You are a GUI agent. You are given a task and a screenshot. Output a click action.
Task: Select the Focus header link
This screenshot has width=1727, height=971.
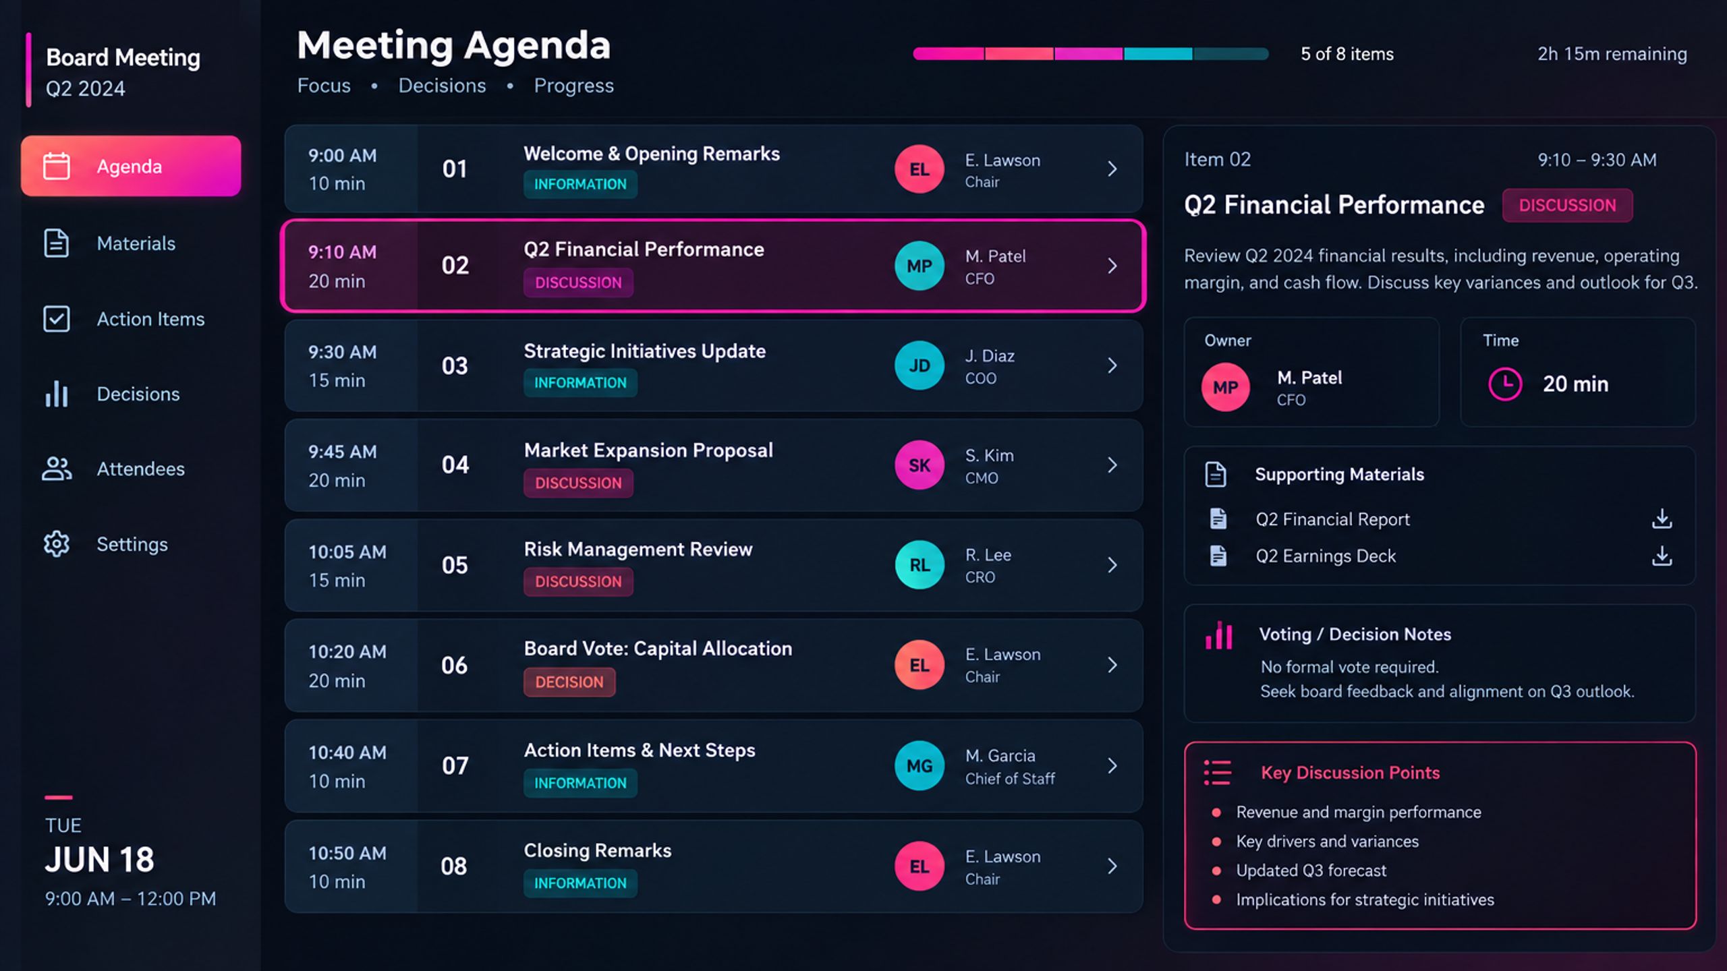[x=324, y=86]
